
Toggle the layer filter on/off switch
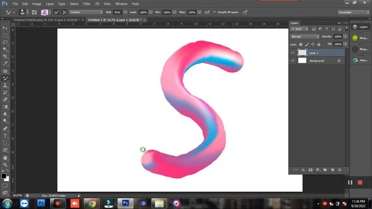click(346, 29)
